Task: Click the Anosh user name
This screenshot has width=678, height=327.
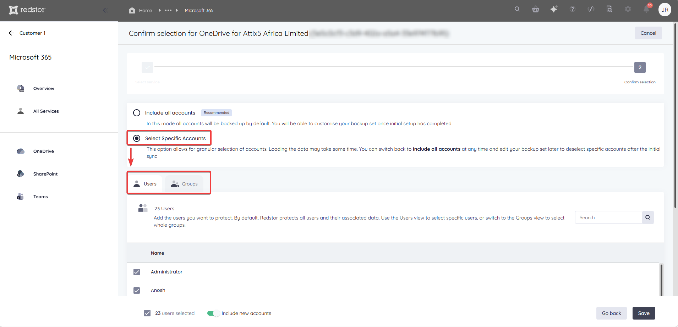Action: click(x=158, y=290)
